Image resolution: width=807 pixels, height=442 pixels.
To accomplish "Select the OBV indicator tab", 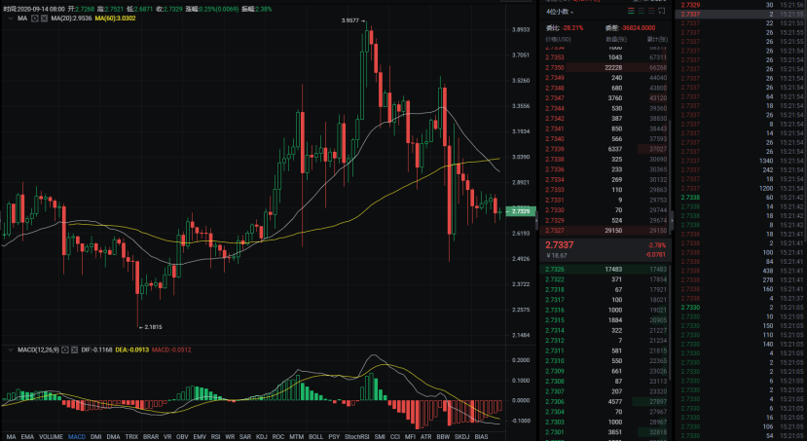I will click(x=182, y=437).
